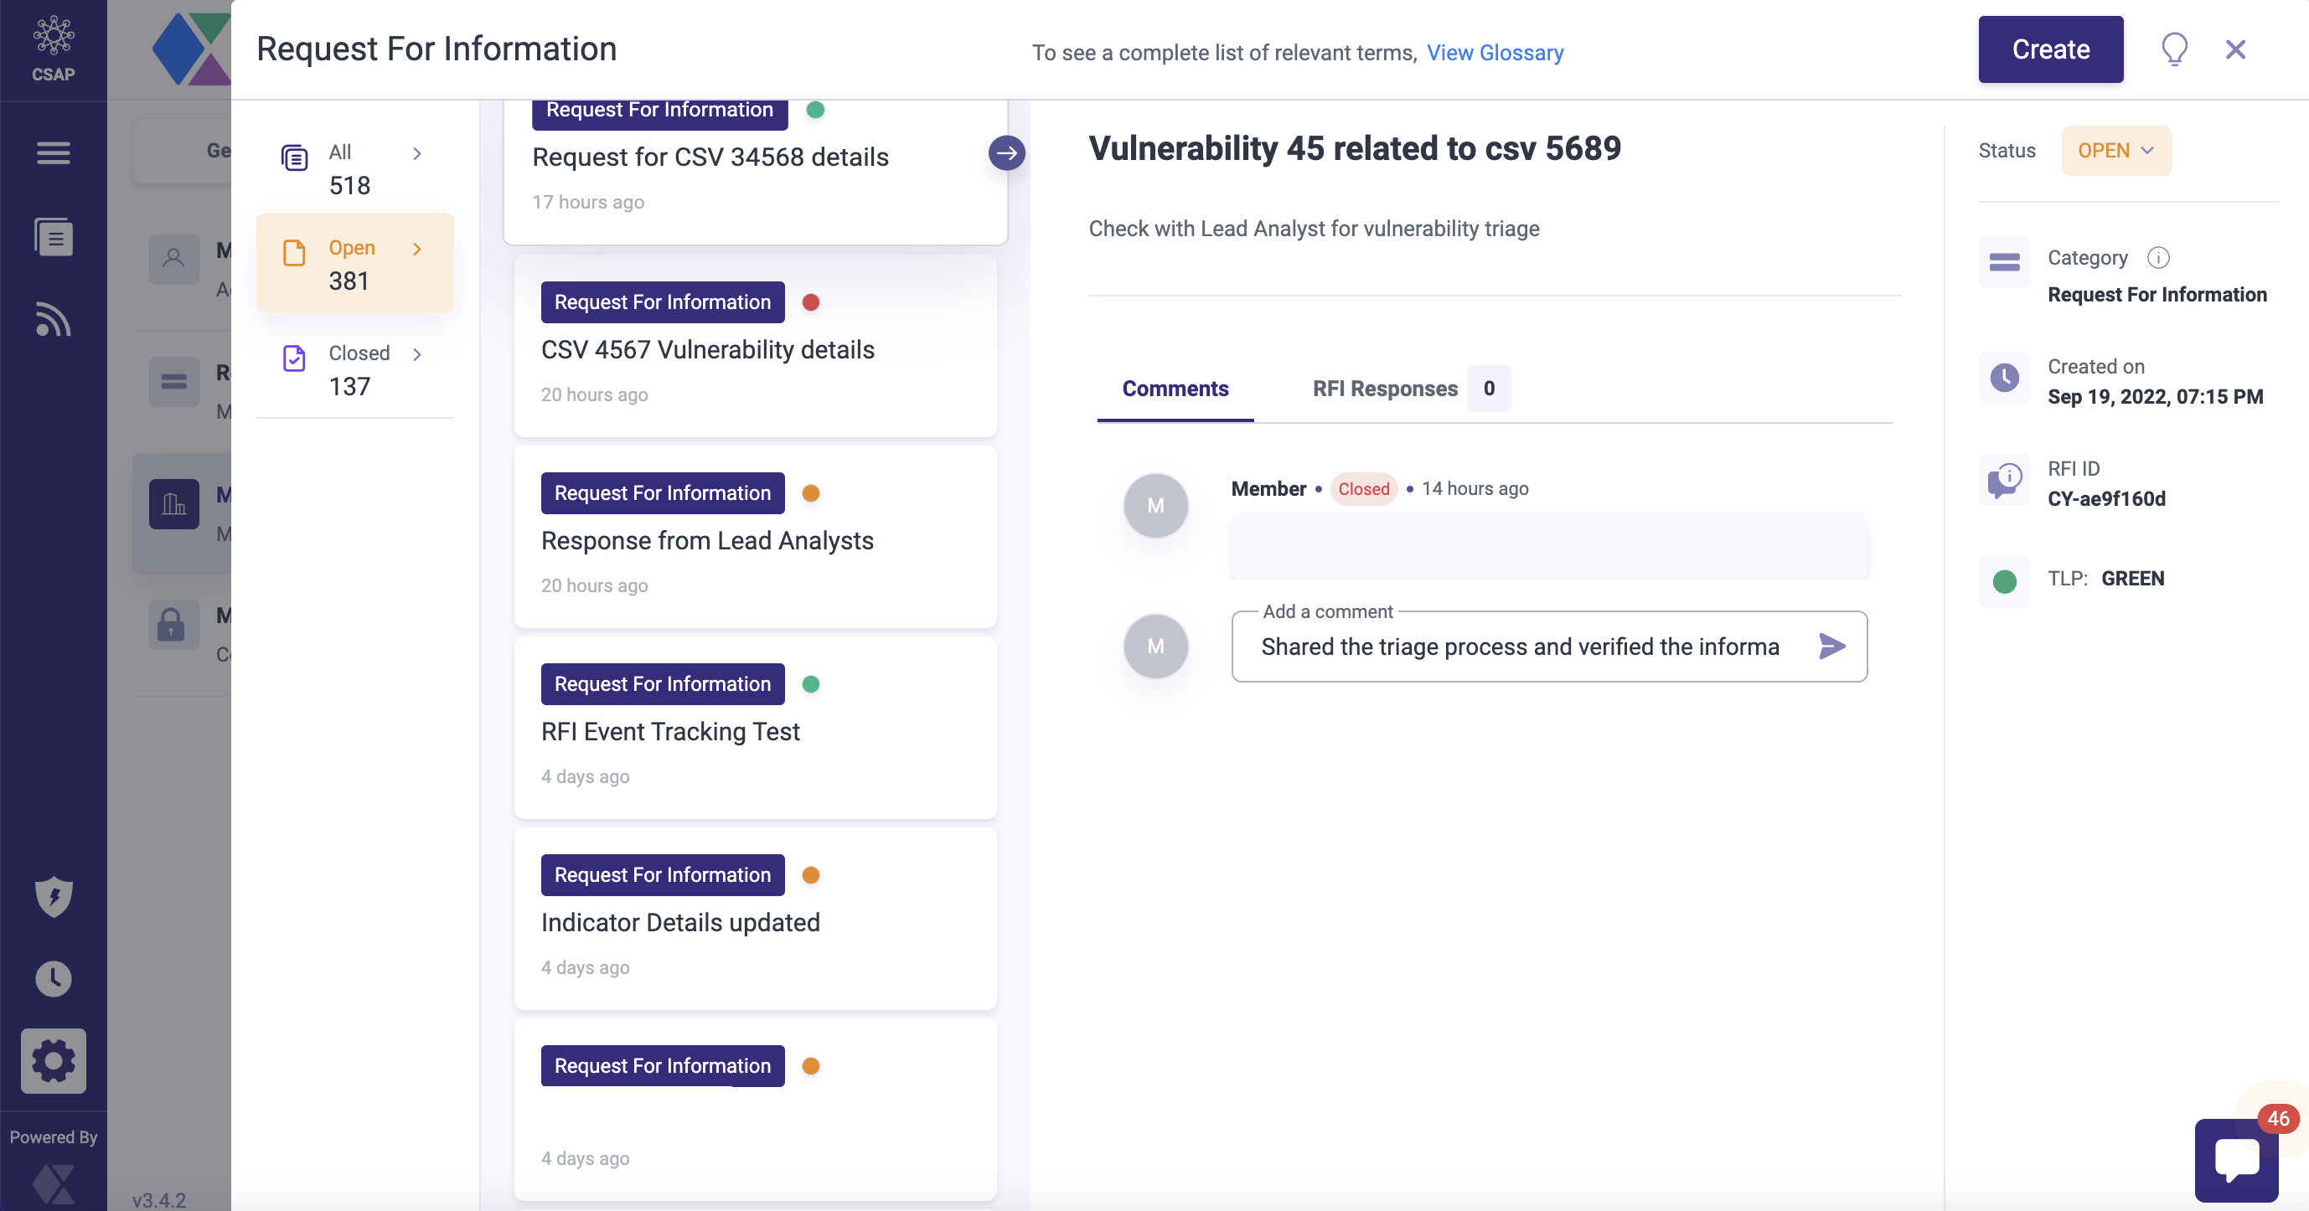Select the Open 381 filter
The image size is (2309, 1211).
coord(355,265)
